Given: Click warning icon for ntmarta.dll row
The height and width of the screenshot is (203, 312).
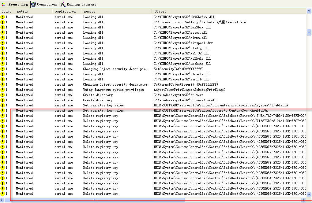Looking at the screenshot, I should tap(2, 74).
